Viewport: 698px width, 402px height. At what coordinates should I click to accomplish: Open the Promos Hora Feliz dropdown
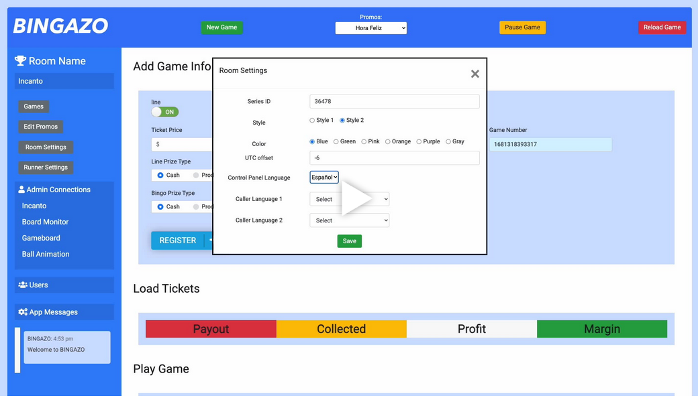[x=370, y=28]
